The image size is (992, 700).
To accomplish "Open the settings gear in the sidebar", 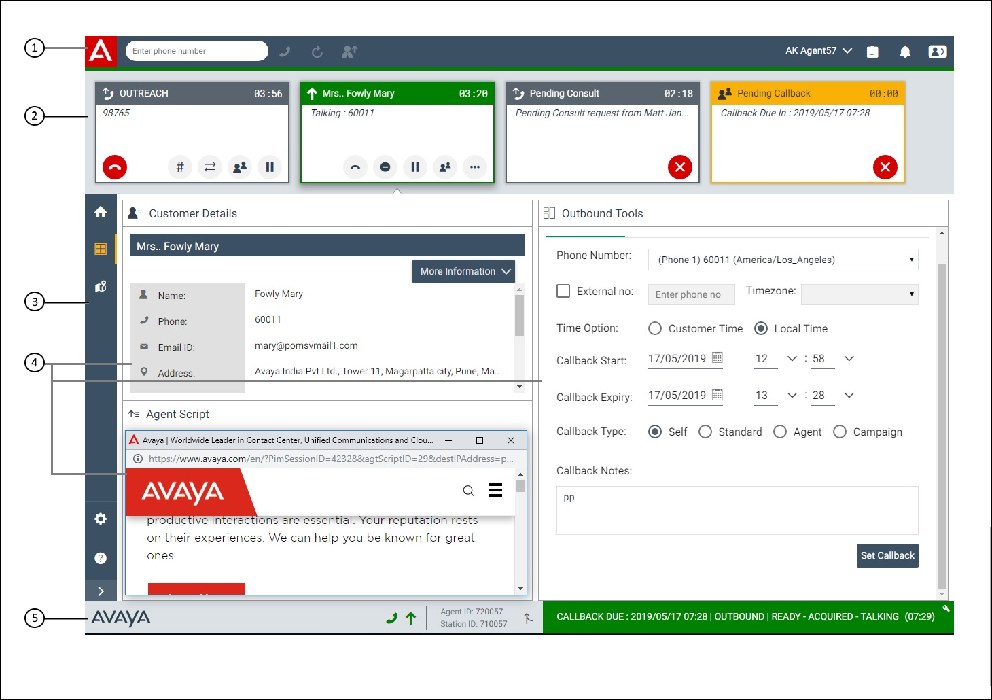I will [x=101, y=519].
